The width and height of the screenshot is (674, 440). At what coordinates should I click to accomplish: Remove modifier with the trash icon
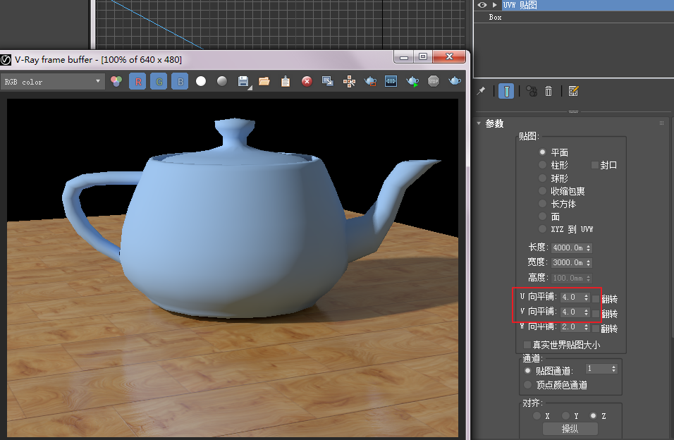[x=549, y=91]
